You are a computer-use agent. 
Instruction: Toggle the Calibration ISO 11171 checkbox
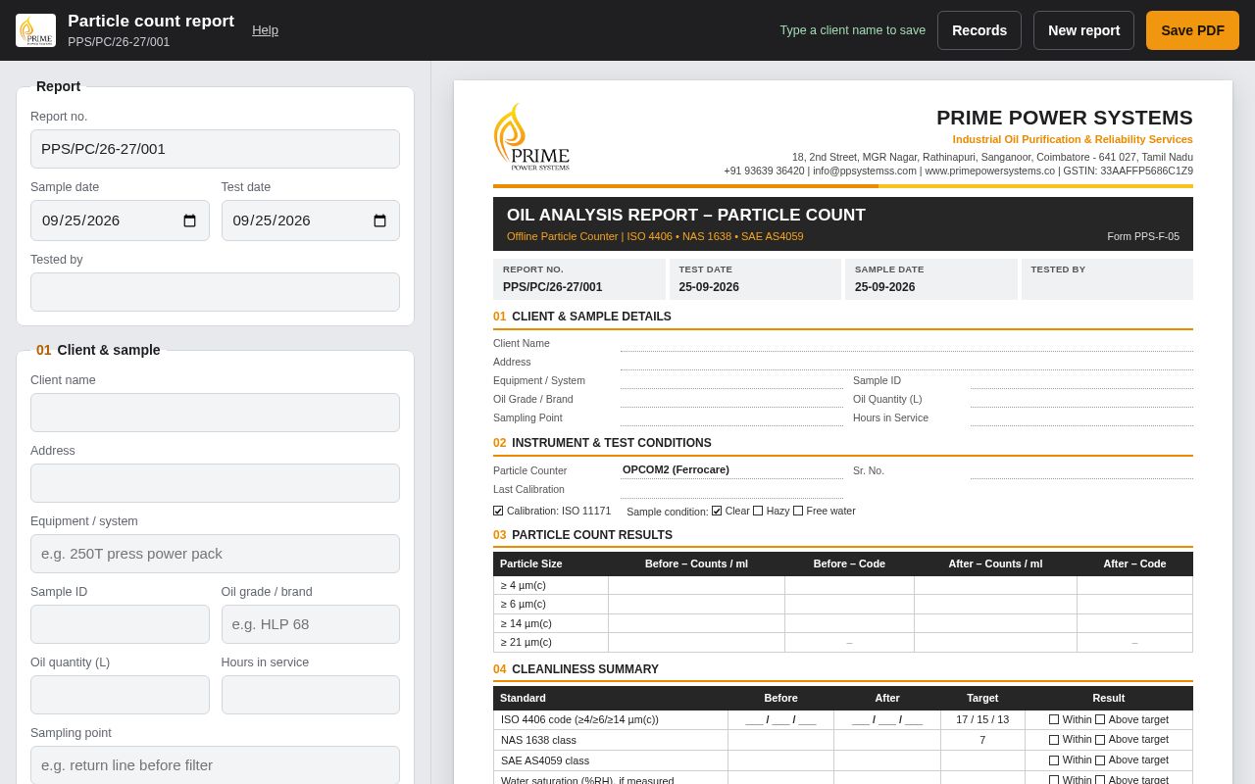coord(498,511)
